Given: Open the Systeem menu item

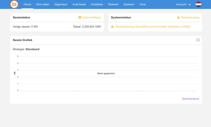Looking at the screenshot, I should 129,4.
